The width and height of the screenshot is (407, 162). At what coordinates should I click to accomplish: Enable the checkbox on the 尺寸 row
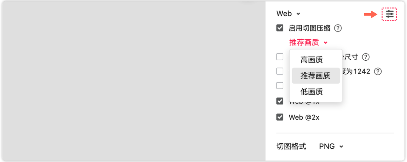(x=280, y=57)
